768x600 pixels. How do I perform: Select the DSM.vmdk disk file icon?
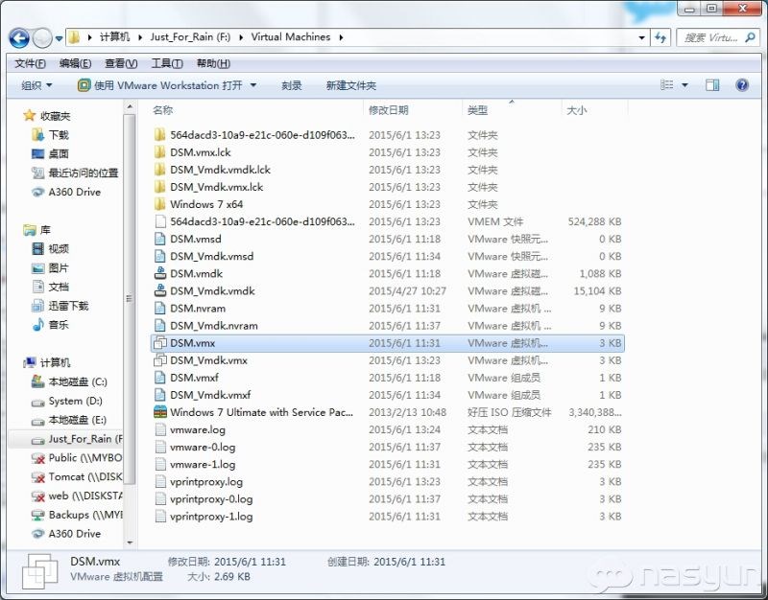[x=159, y=273]
